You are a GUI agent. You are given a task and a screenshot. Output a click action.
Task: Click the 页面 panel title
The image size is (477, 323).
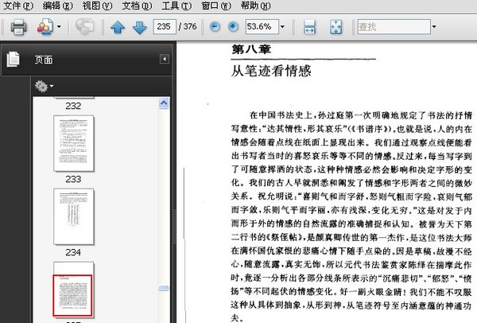pyautogui.click(x=44, y=60)
